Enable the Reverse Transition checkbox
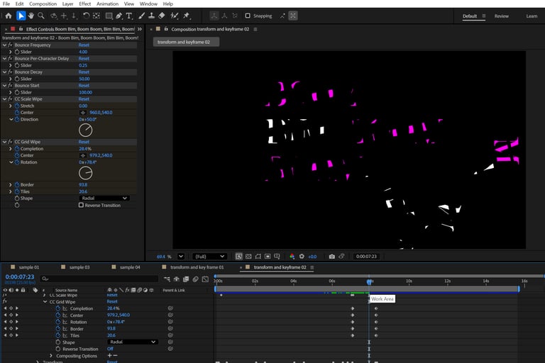545x363 pixels. (81, 205)
